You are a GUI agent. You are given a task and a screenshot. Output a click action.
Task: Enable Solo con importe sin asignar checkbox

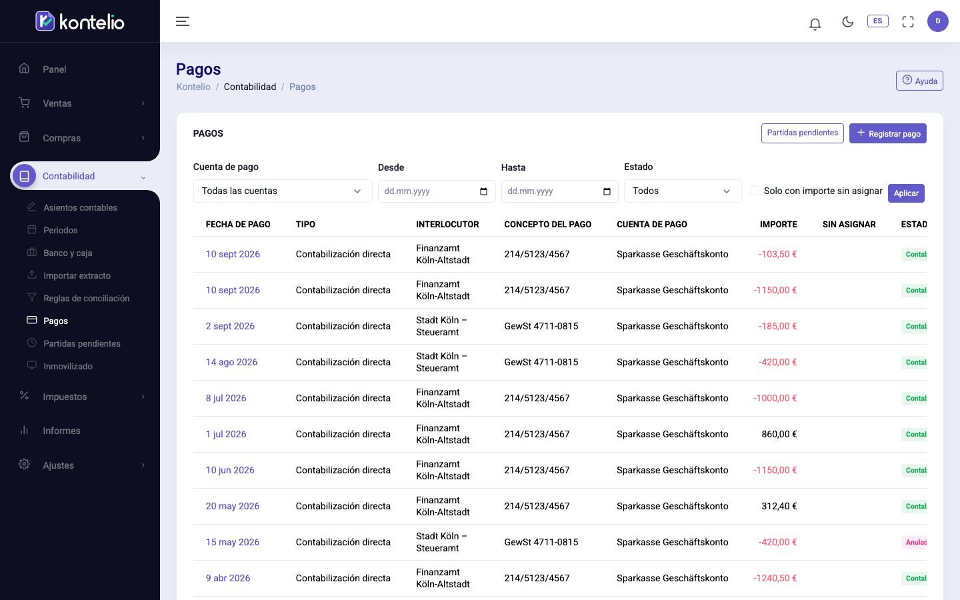[755, 191]
